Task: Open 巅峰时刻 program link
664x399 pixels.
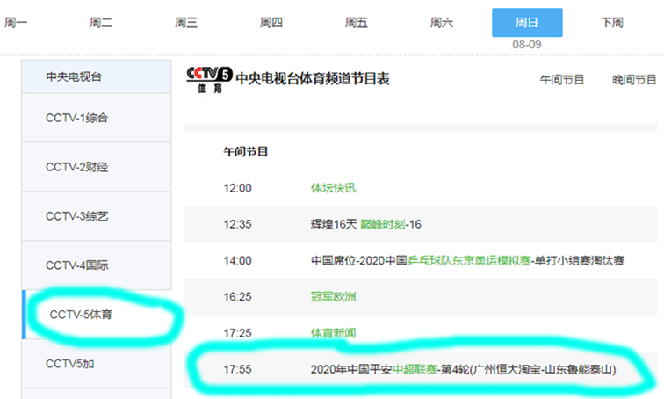Action: click(382, 224)
